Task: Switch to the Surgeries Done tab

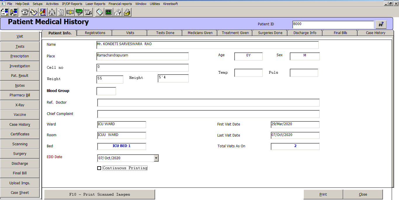Action: [270, 33]
